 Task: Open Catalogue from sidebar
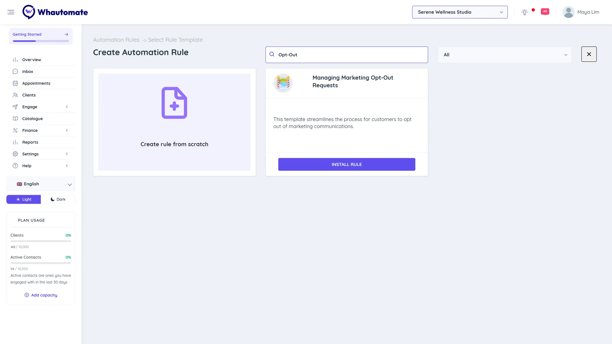41,118
